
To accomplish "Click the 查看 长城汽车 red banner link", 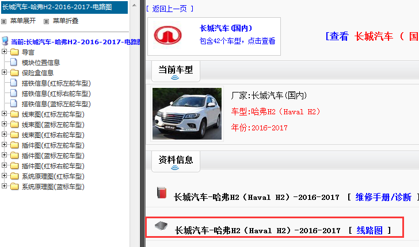I will point(372,36).
